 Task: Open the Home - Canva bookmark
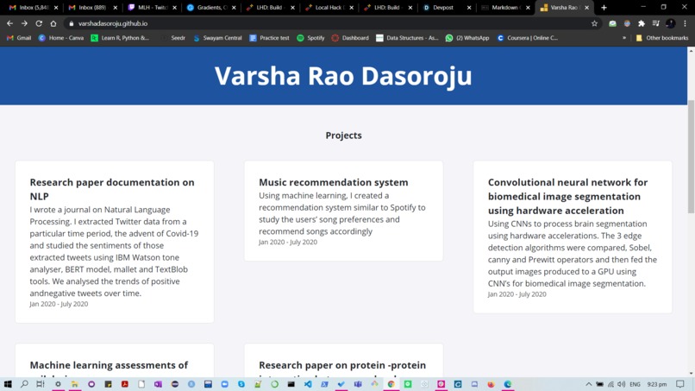[60, 38]
